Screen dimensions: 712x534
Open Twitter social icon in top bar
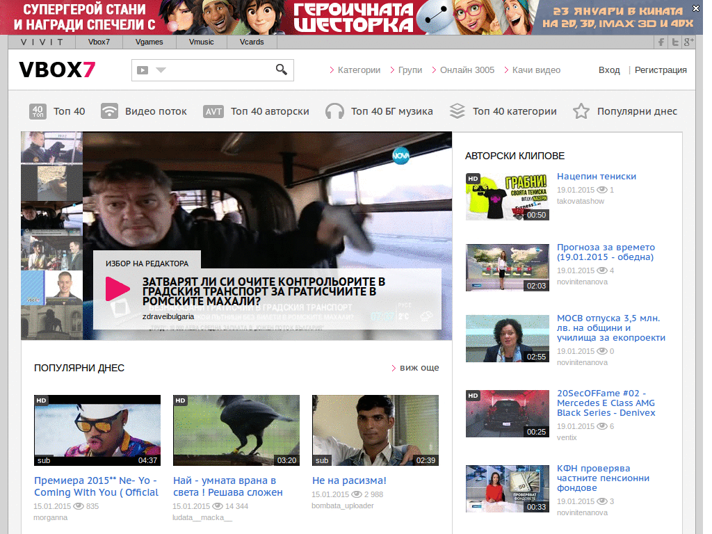pos(675,42)
